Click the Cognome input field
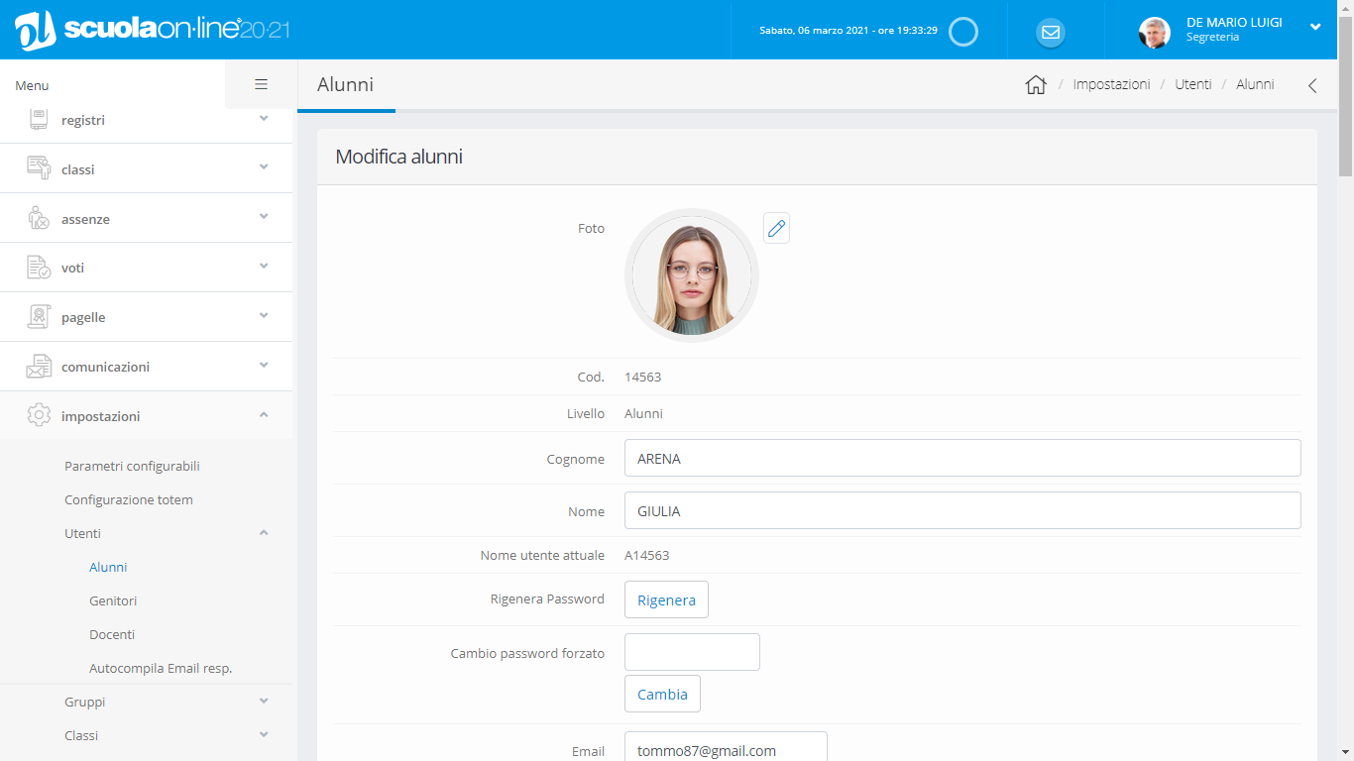The image size is (1354, 761). click(x=961, y=459)
